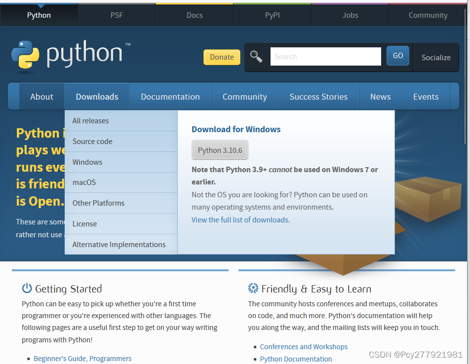470x364 pixels.
Task: Click the icon beside Friendly & Easy to Learn
Action: coord(253,288)
